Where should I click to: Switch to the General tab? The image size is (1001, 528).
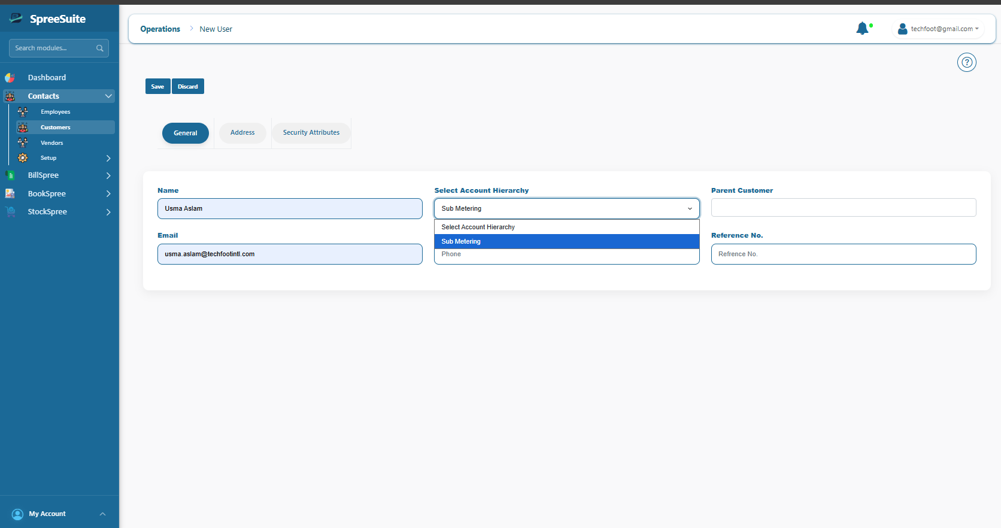pos(186,133)
